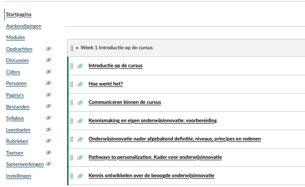Click hidden-eye icon next to Discussies
Screen dimensions: 305x187
[48, 60]
